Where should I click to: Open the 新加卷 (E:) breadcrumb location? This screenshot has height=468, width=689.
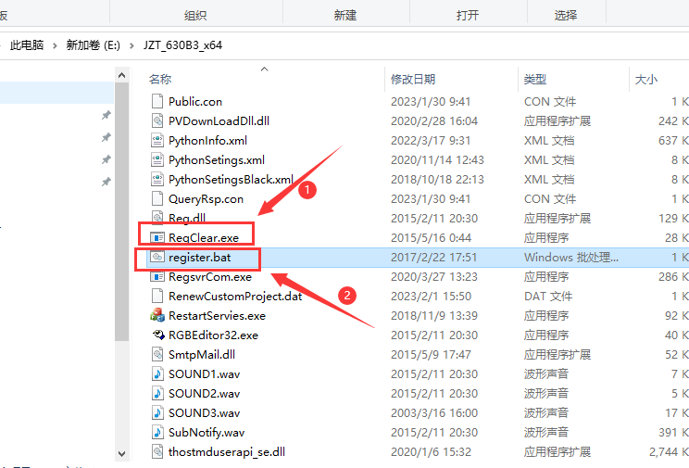(94, 45)
